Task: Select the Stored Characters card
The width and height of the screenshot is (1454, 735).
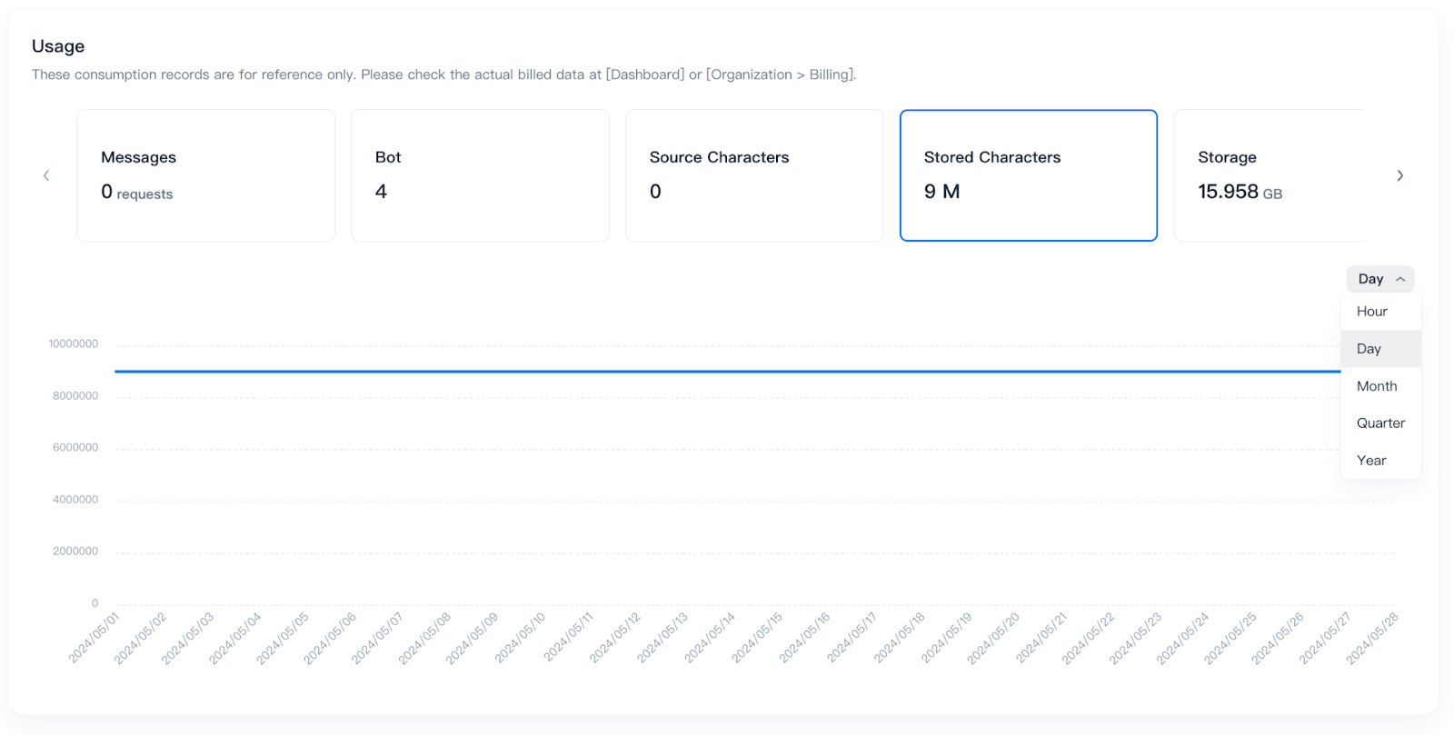Action: pos(1028,175)
